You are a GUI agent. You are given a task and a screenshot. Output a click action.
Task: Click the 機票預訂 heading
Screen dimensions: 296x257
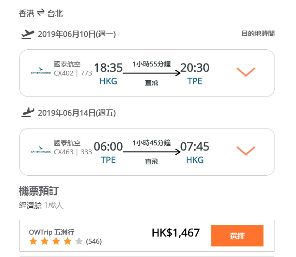click(x=39, y=191)
